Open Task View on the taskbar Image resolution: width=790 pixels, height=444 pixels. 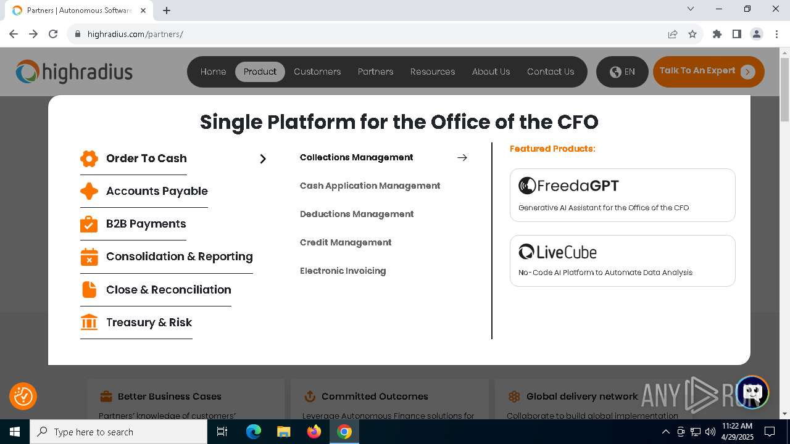pos(222,432)
